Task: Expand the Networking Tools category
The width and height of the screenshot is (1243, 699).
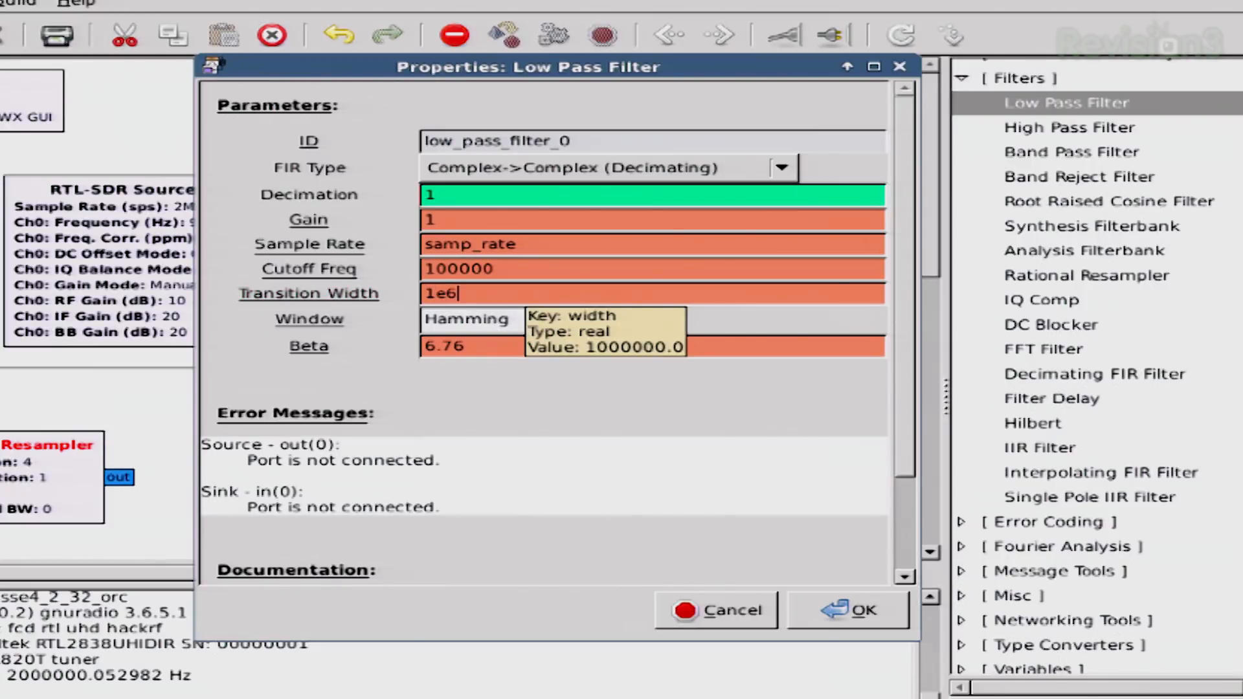Action: (x=962, y=620)
